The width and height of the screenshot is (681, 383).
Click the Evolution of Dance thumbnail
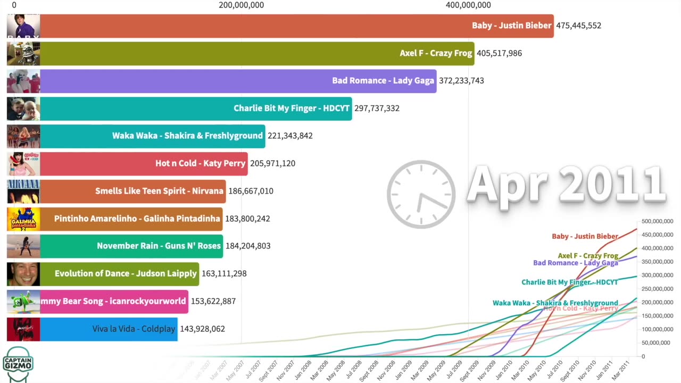23,274
